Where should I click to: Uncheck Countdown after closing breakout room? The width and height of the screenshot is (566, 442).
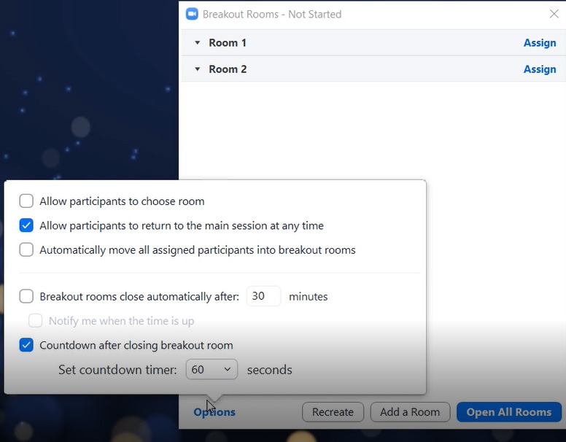click(26, 345)
